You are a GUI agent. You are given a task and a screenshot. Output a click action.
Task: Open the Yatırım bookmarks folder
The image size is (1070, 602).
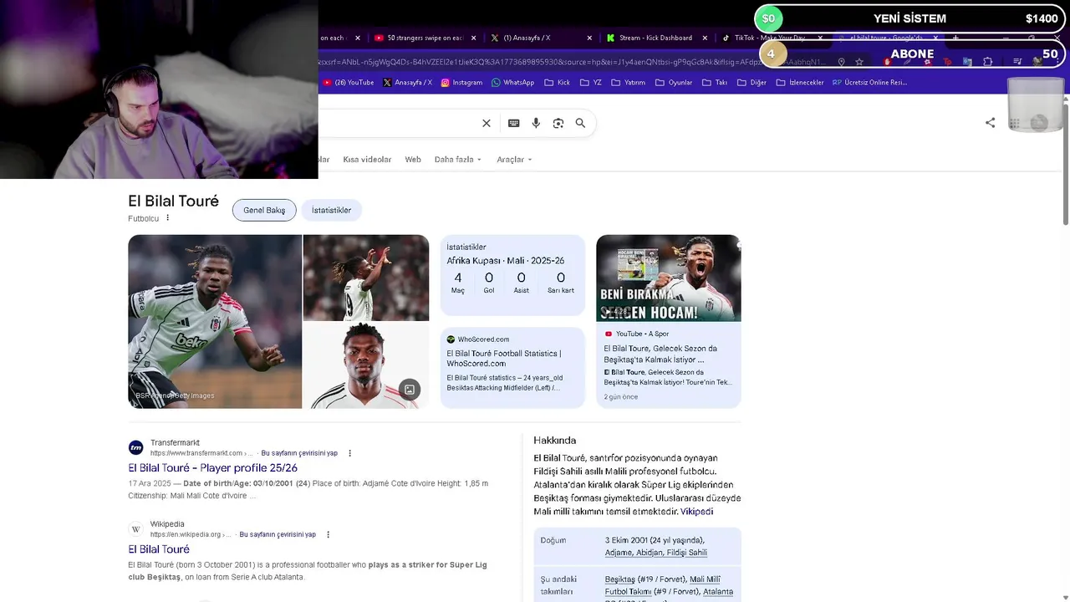[x=628, y=83]
